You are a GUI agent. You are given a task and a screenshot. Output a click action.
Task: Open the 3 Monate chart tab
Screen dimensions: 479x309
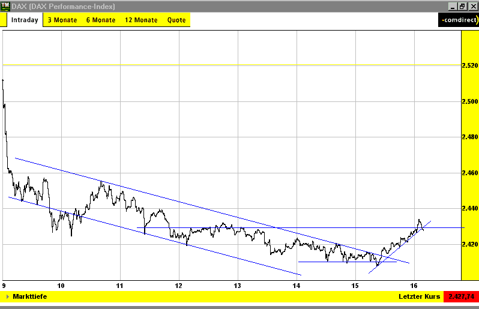[x=62, y=20]
